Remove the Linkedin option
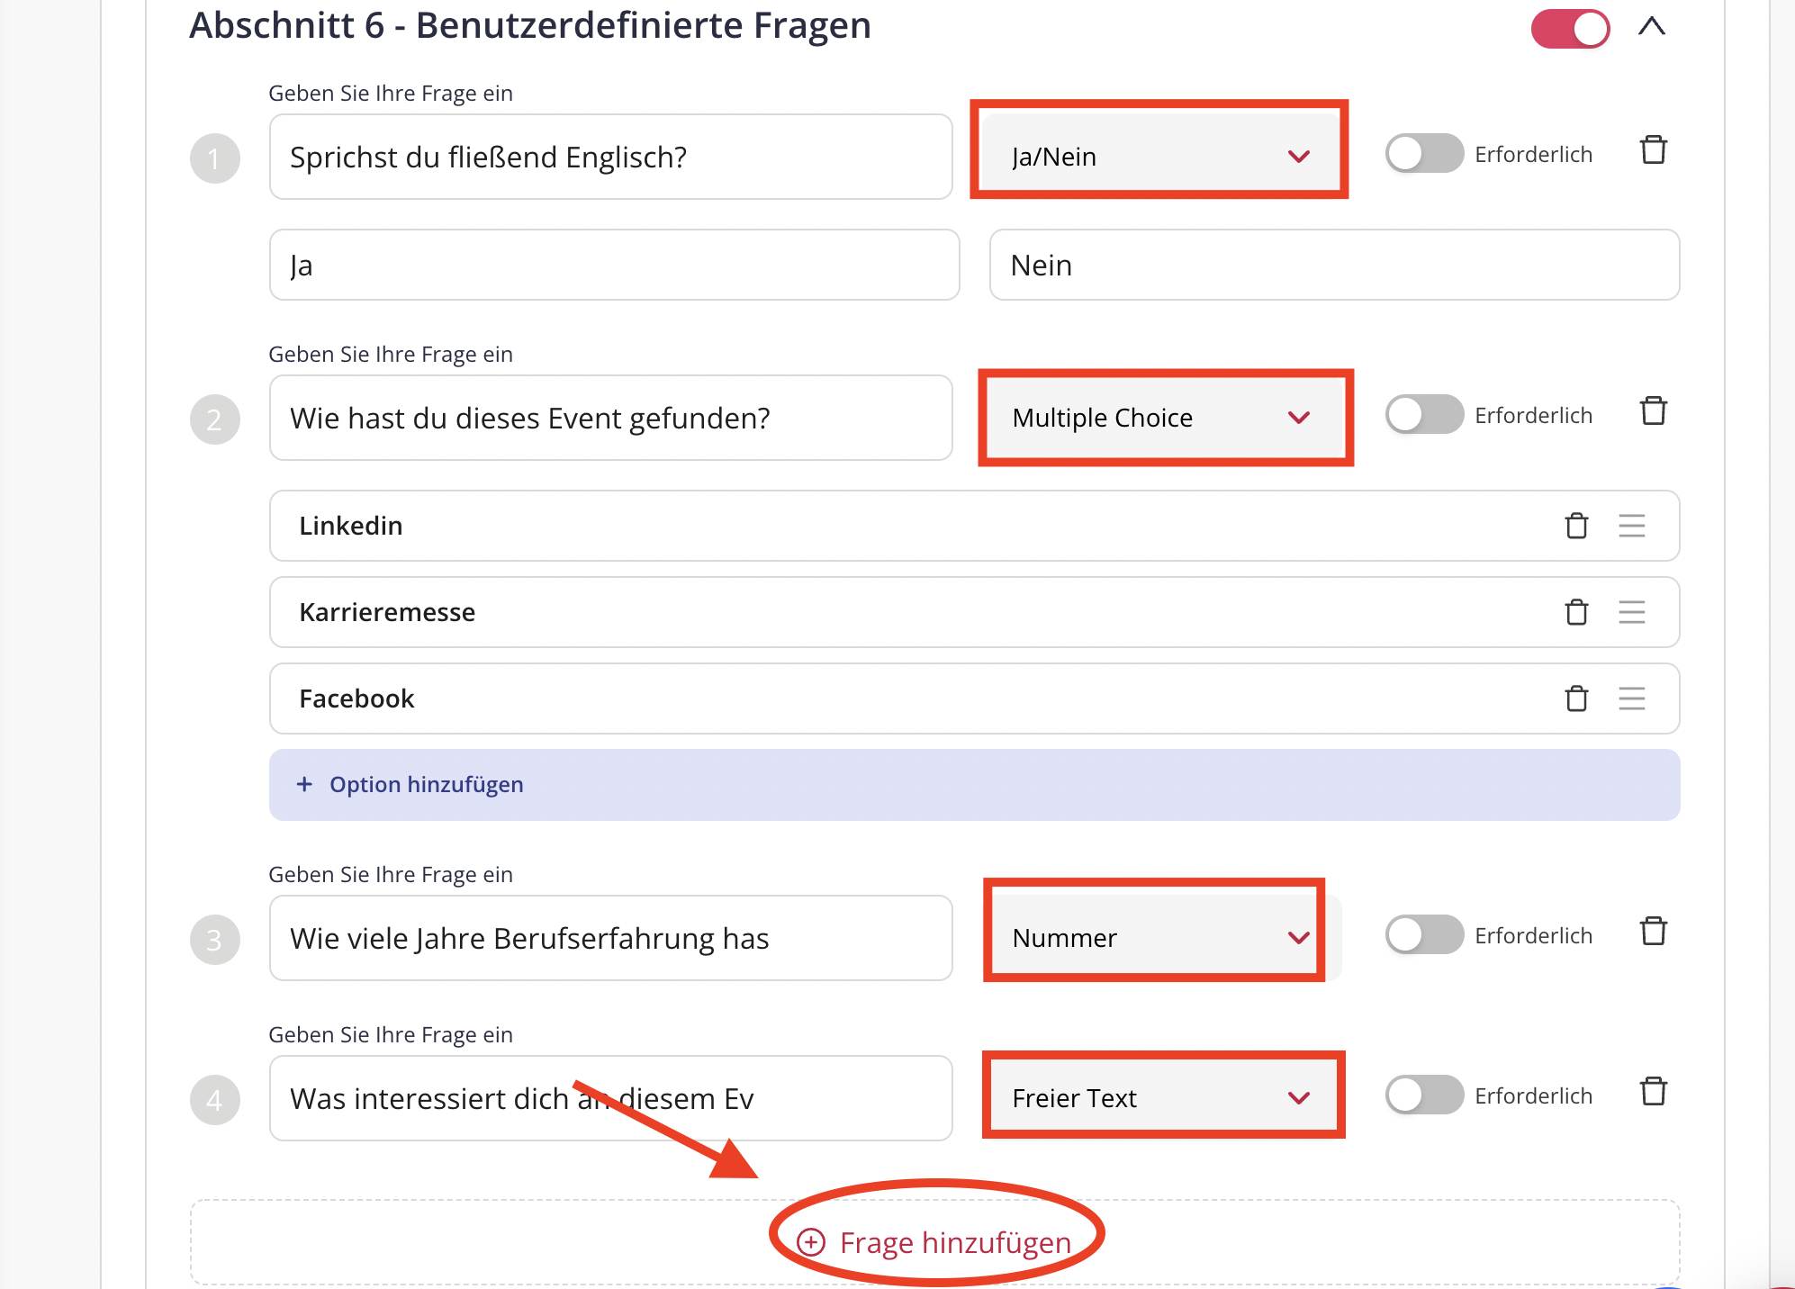 [x=1576, y=526]
